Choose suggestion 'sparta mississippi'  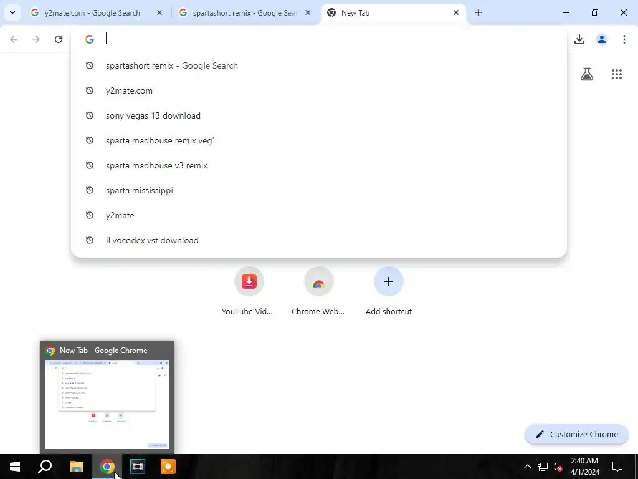point(319,190)
